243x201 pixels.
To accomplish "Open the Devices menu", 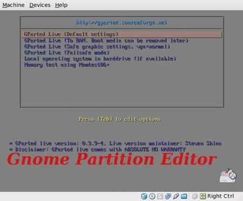I will coord(40,5).
